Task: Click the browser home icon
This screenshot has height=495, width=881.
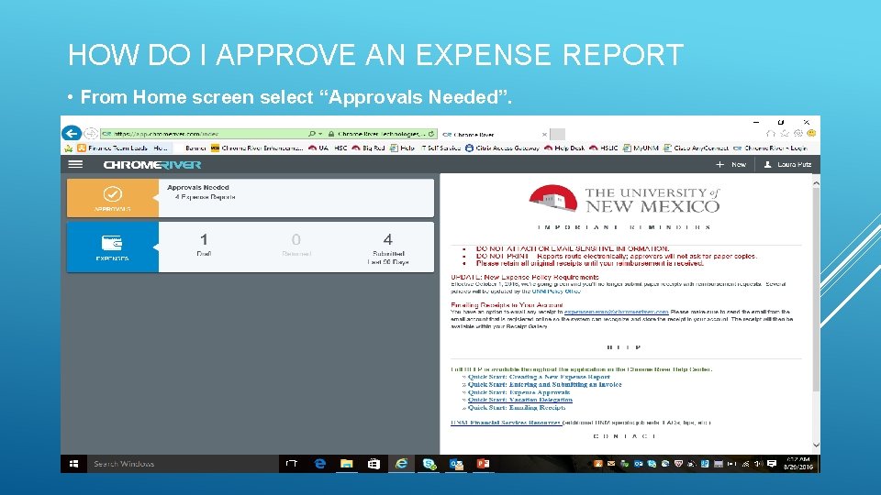Action: (770, 134)
